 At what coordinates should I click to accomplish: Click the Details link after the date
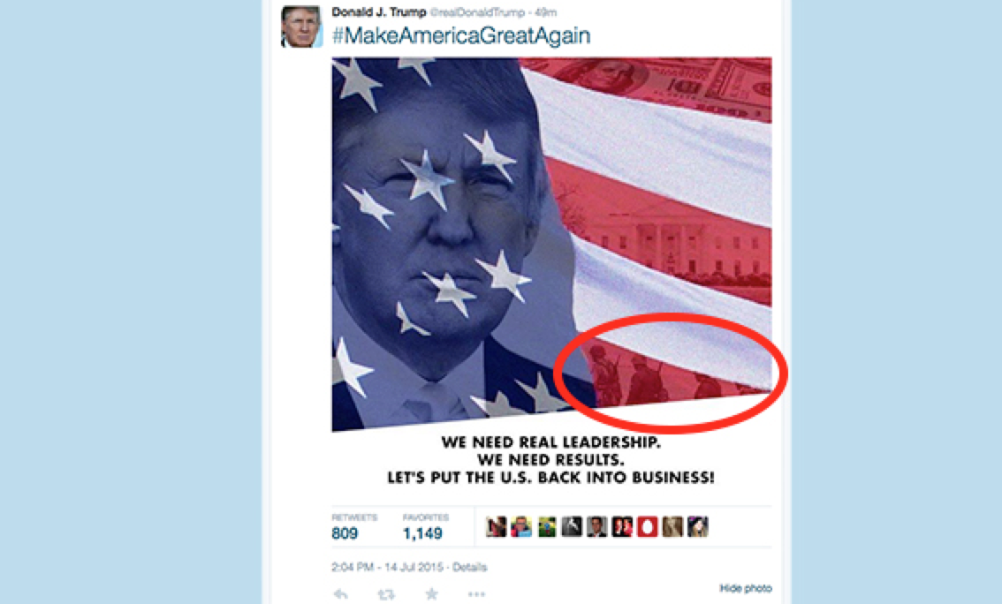pos(470,567)
